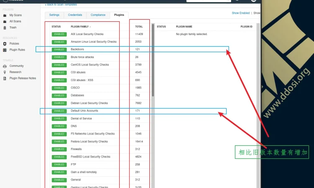
Task: Disable the CGI abuses plugin family
Action: click(59, 73)
